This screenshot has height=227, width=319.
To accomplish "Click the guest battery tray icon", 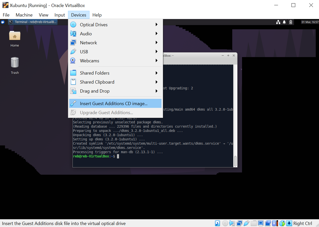I will point(290,22).
